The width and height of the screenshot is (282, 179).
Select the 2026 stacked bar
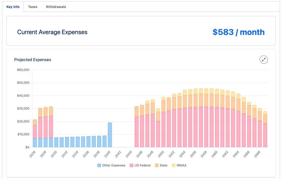coord(35,133)
